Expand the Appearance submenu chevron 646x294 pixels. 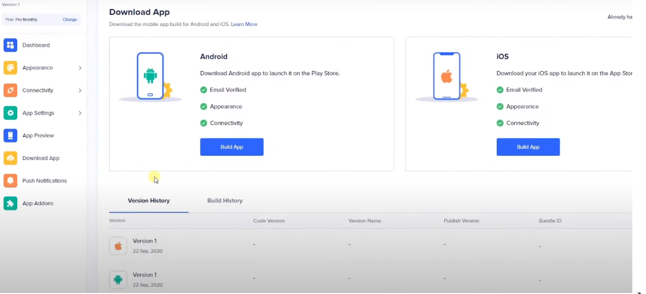[x=80, y=68]
